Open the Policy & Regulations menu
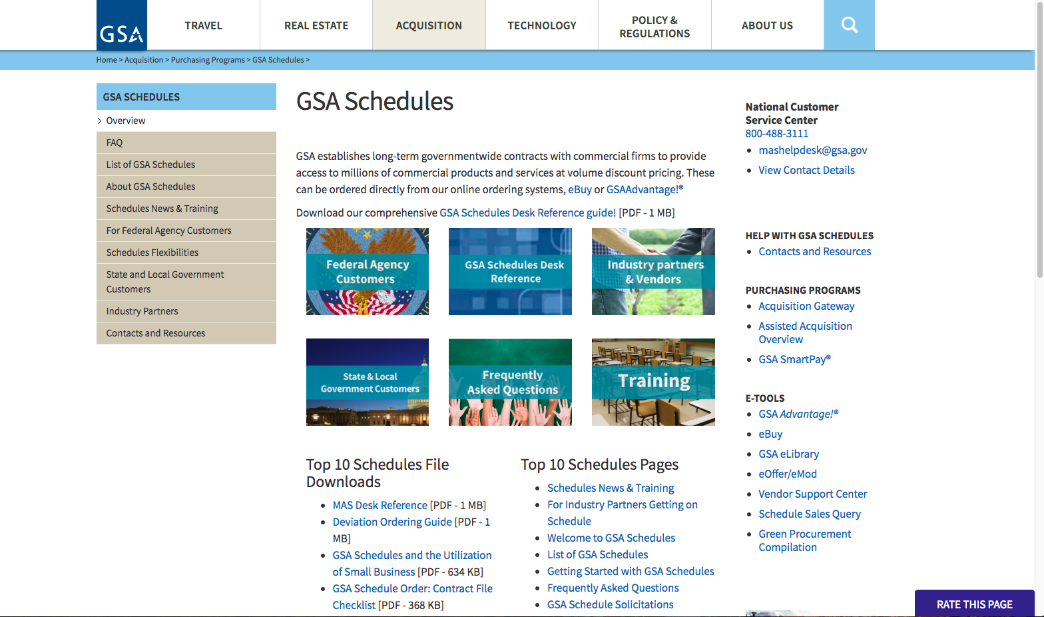This screenshot has width=1044, height=617. point(654,27)
